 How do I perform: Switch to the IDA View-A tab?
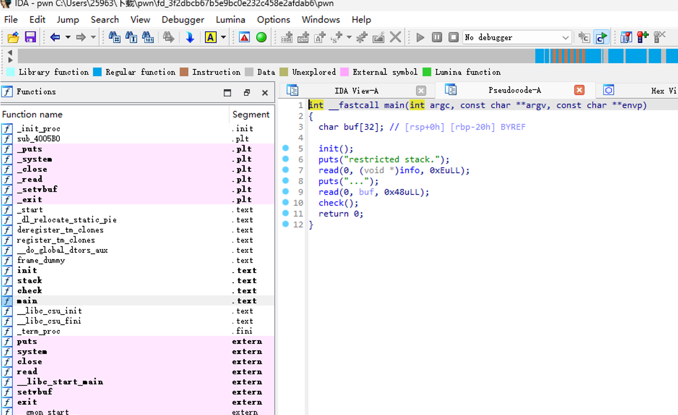[x=356, y=91]
